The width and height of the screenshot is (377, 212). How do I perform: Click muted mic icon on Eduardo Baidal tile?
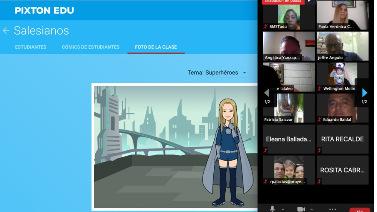click(x=319, y=120)
